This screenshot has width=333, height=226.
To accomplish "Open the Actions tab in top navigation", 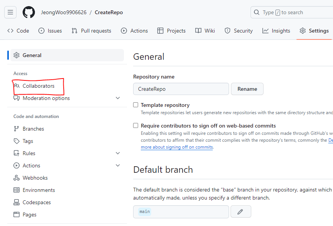I will pyautogui.click(x=134, y=31).
